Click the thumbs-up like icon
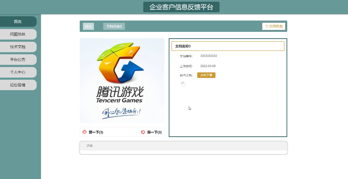This screenshot has width=348, height=179. (84, 132)
